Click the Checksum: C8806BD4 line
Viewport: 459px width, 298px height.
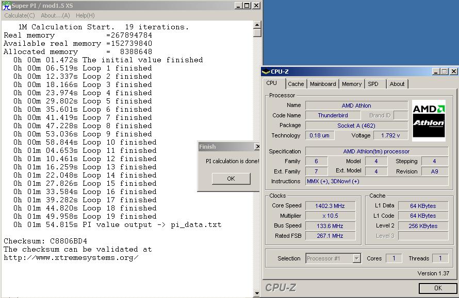(45, 241)
